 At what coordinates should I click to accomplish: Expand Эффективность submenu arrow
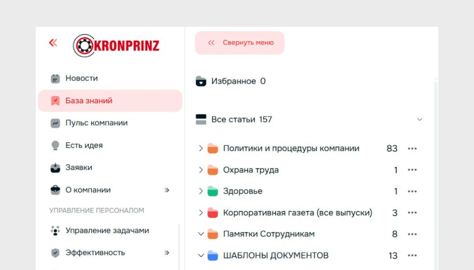tap(167, 253)
